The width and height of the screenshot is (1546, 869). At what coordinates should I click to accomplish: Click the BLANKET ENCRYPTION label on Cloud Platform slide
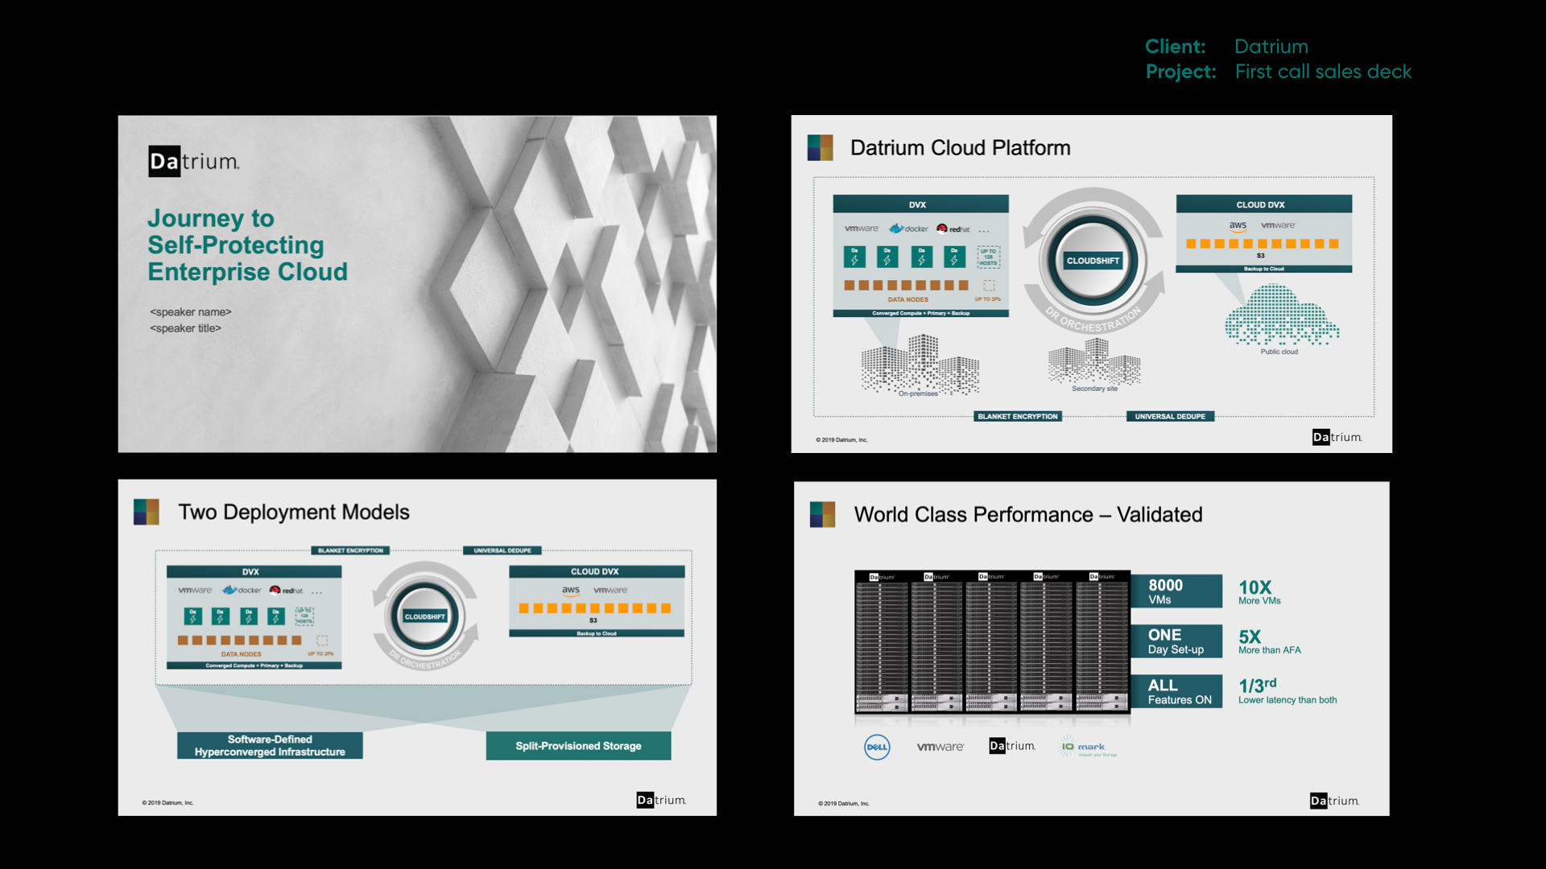[1017, 416]
